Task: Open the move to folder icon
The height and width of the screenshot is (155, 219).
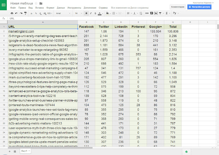Action: [x=41, y=3]
